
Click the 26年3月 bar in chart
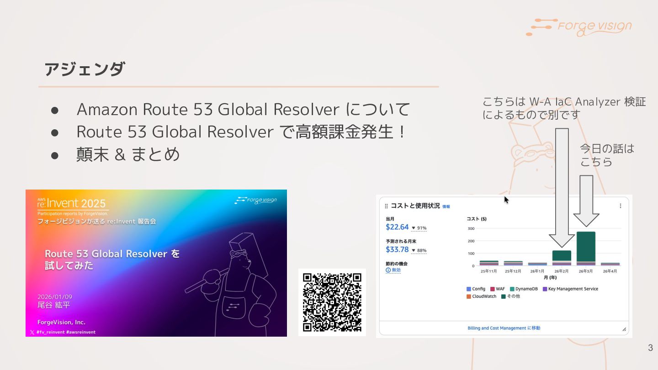[586, 248]
